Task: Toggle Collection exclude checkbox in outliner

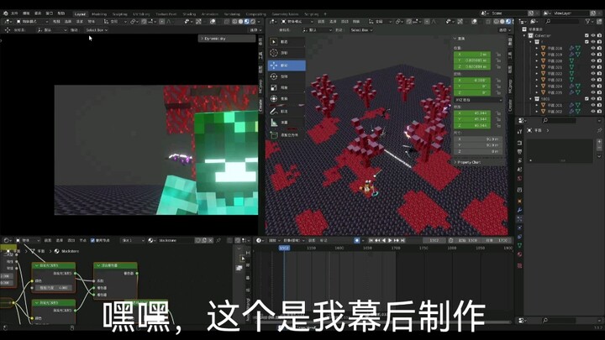Action: pos(587,35)
